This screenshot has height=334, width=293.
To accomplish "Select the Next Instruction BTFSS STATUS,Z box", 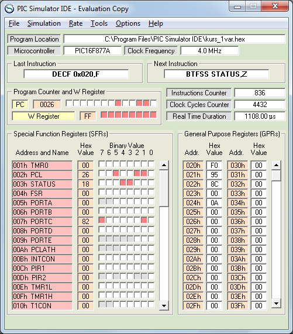I will (216, 74).
